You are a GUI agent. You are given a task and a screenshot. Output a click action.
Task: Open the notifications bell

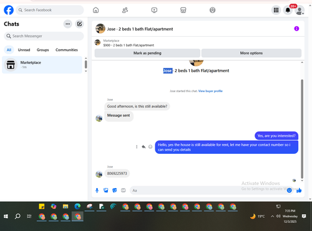pos(288,10)
